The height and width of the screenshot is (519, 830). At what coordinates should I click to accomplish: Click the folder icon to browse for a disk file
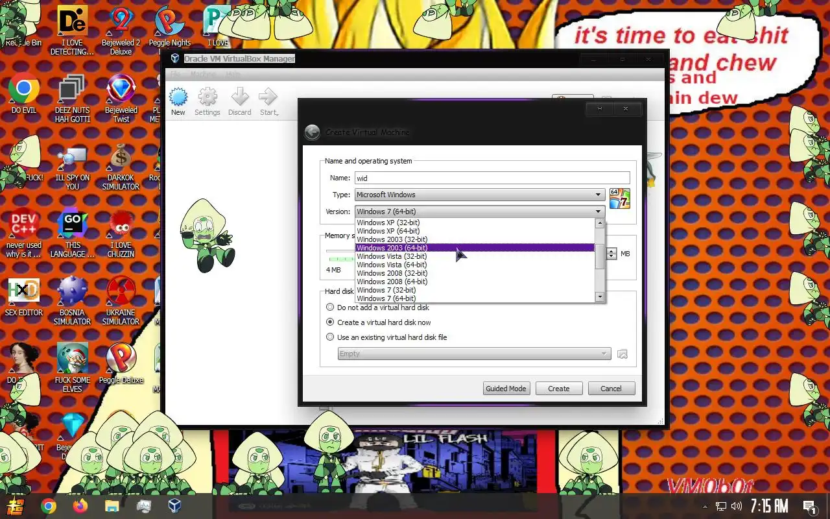pos(622,354)
